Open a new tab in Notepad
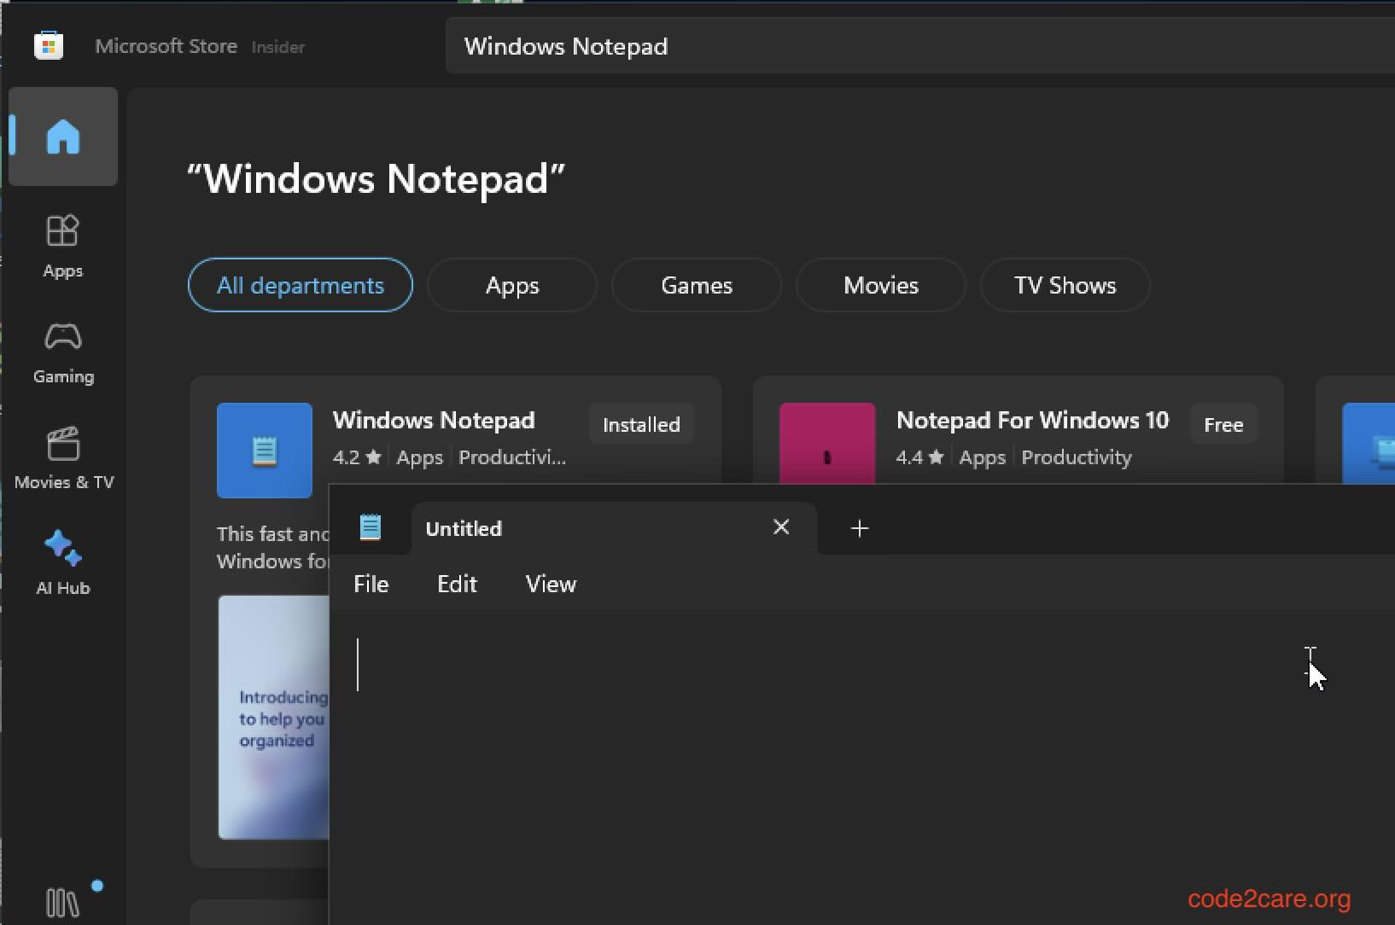This screenshot has height=925, width=1395. 859,528
